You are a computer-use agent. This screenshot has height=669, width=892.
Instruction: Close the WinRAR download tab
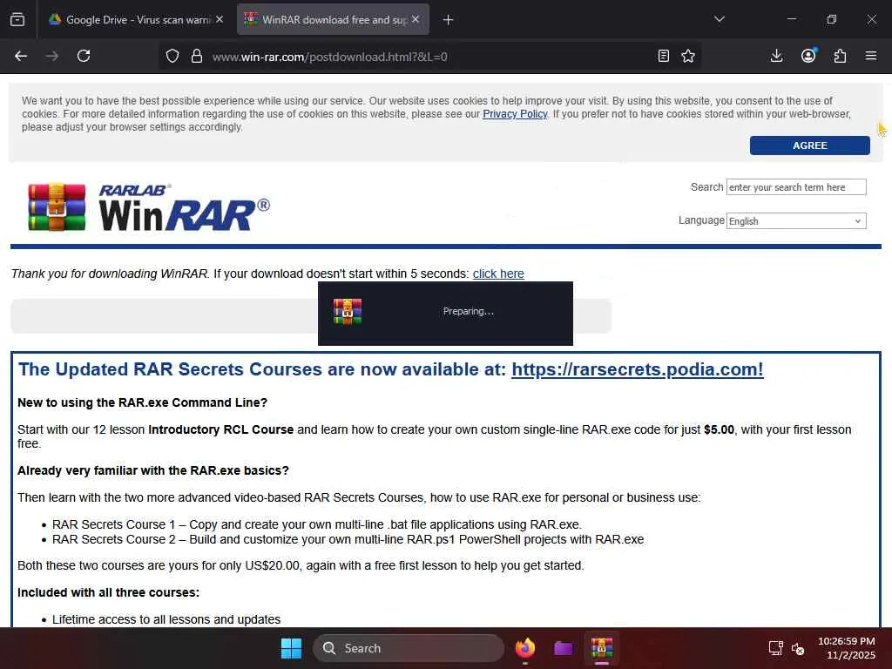coord(416,19)
